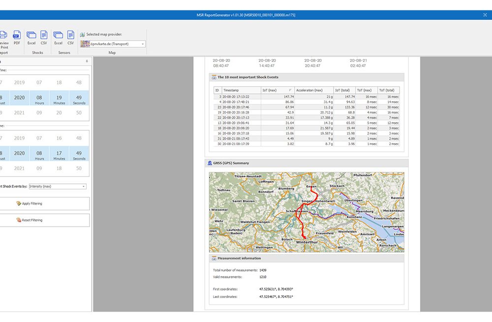
Task: Open the map provider dropdown
Action: 143,44
